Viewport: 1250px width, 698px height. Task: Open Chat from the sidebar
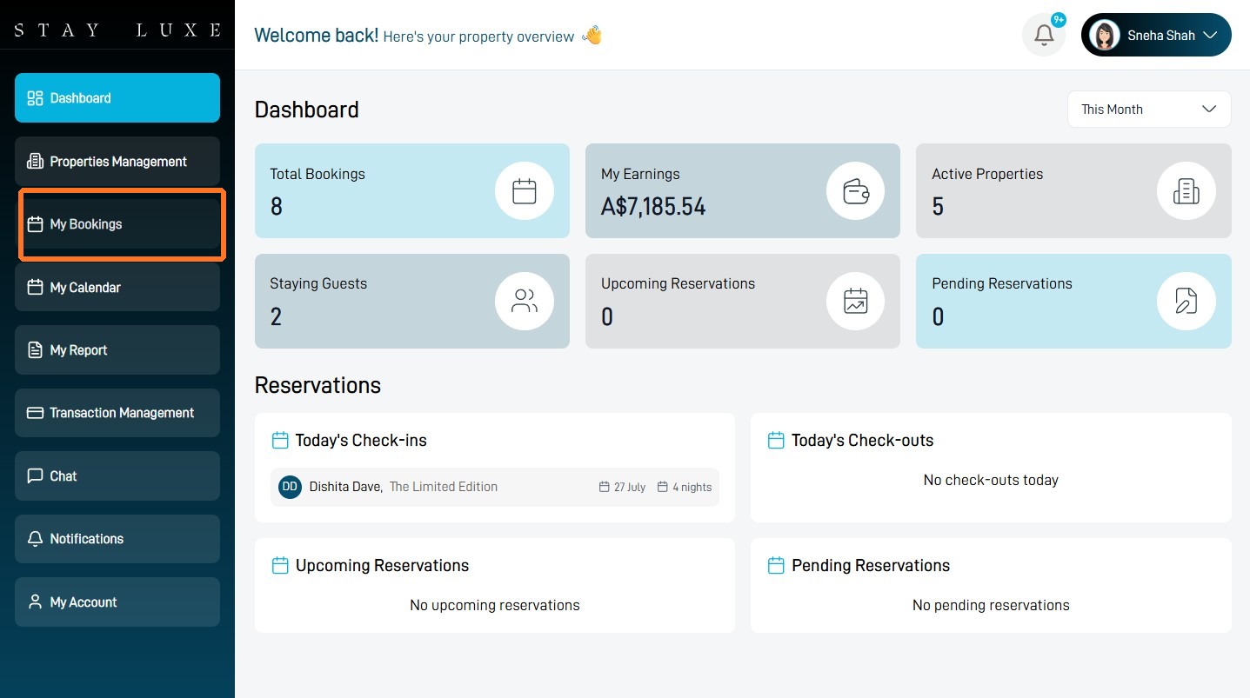pos(117,476)
